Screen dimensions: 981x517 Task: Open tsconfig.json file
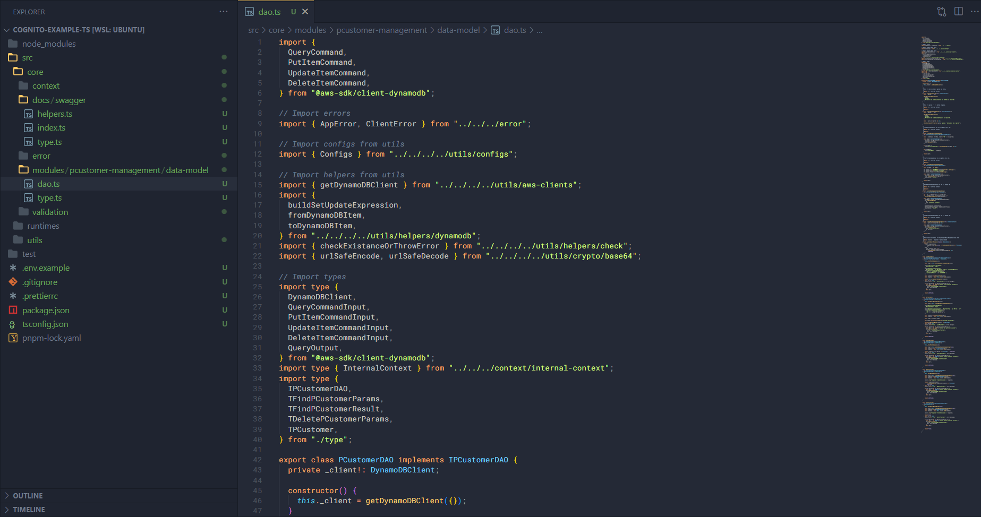pyautogui.click(x=45, y=324)
